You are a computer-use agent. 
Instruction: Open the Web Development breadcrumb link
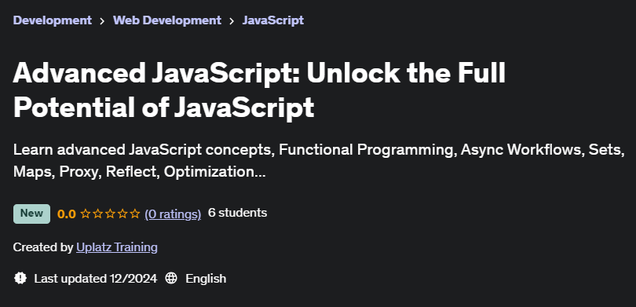pos(167,20)
